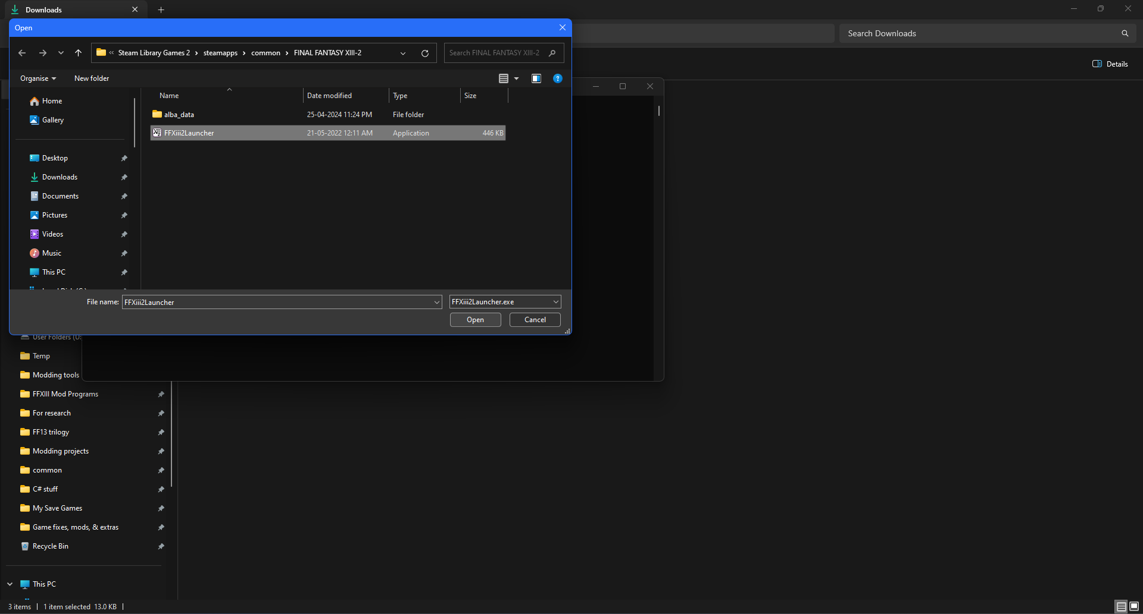Viewport: 1143px width, 614px height.
Task: Select Videos in dialog navigation pane
Action: point(46,234)
